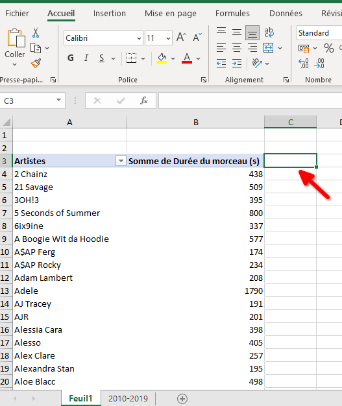Align text right
The width and height of the screenshot is (342, 406).
click(x=252, y=48)
